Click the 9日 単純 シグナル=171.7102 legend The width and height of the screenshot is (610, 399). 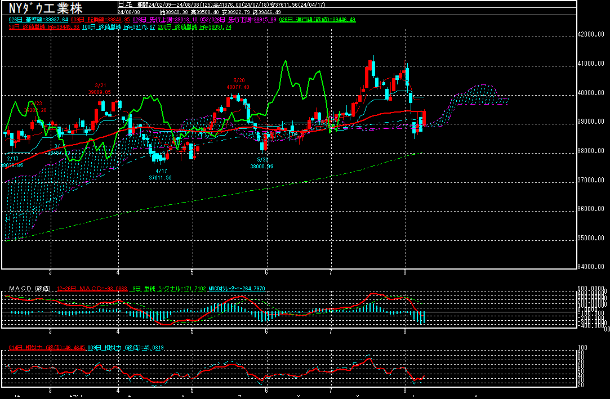tap(169, 289)
